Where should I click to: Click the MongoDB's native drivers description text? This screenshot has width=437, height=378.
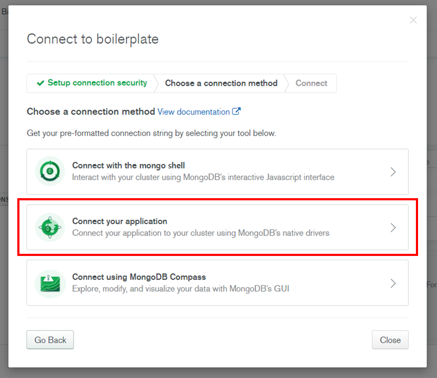point(201,233)
